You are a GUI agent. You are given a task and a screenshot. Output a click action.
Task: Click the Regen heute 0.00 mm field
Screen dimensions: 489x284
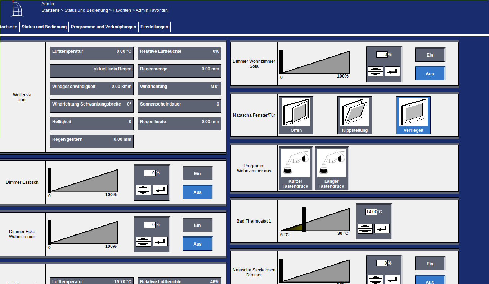coord(180,124)
